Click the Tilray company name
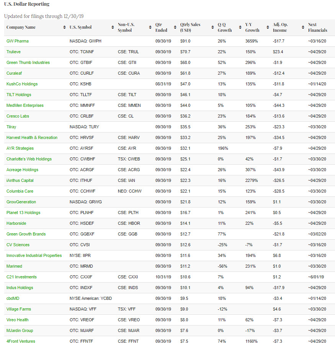The height and width of the screenshot is (345, 335). click(x=11, y=127)
